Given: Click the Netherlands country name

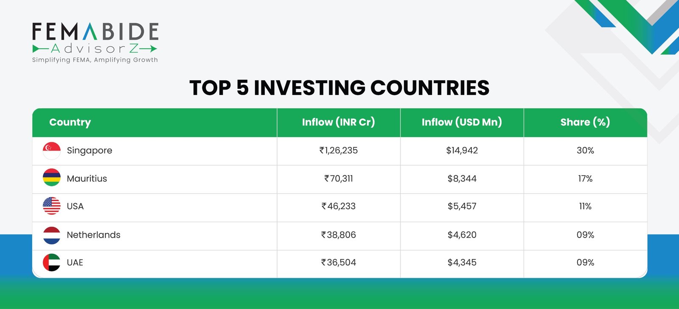Looking at the screenshot, I should tap(94, 235).
